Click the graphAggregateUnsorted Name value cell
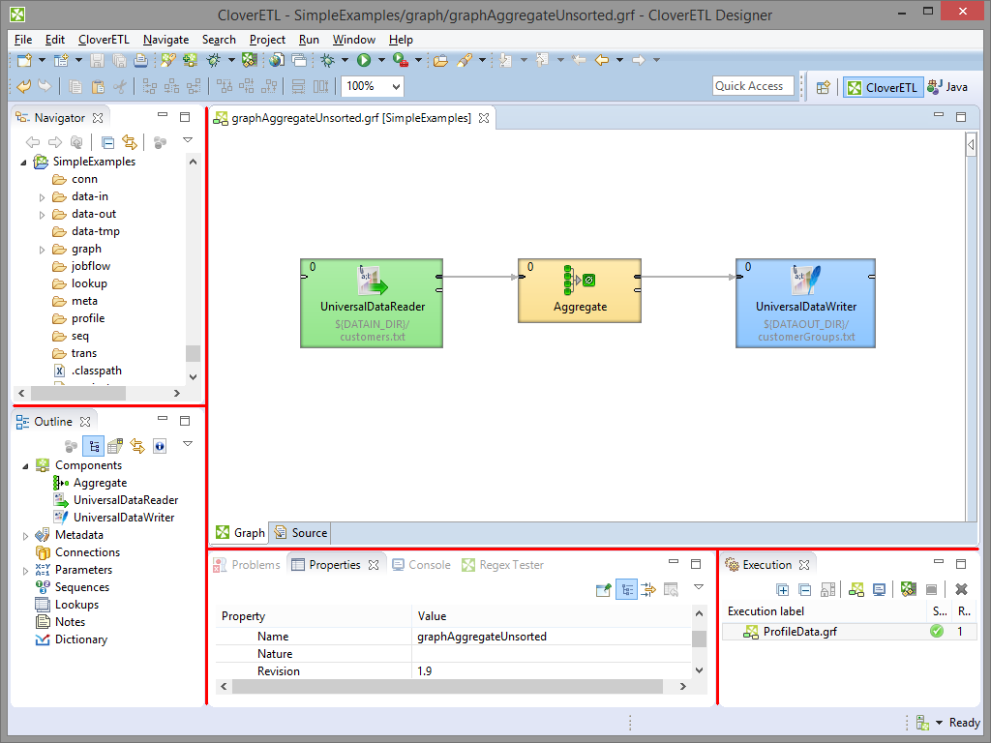991x743 pixels. 552,637
